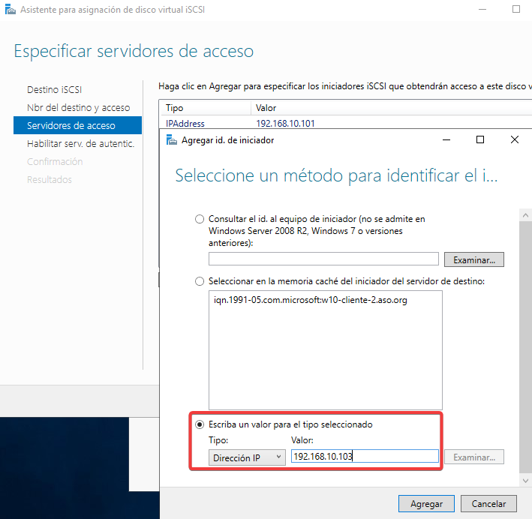Click the enabled Examinar button beside the empty field
Screen dimensions: 532x519
click(x=473, y=259)
